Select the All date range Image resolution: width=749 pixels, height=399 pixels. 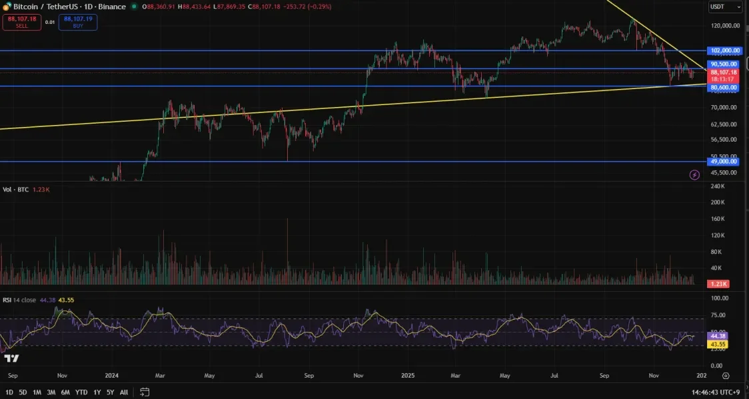[x=124, y=392]
